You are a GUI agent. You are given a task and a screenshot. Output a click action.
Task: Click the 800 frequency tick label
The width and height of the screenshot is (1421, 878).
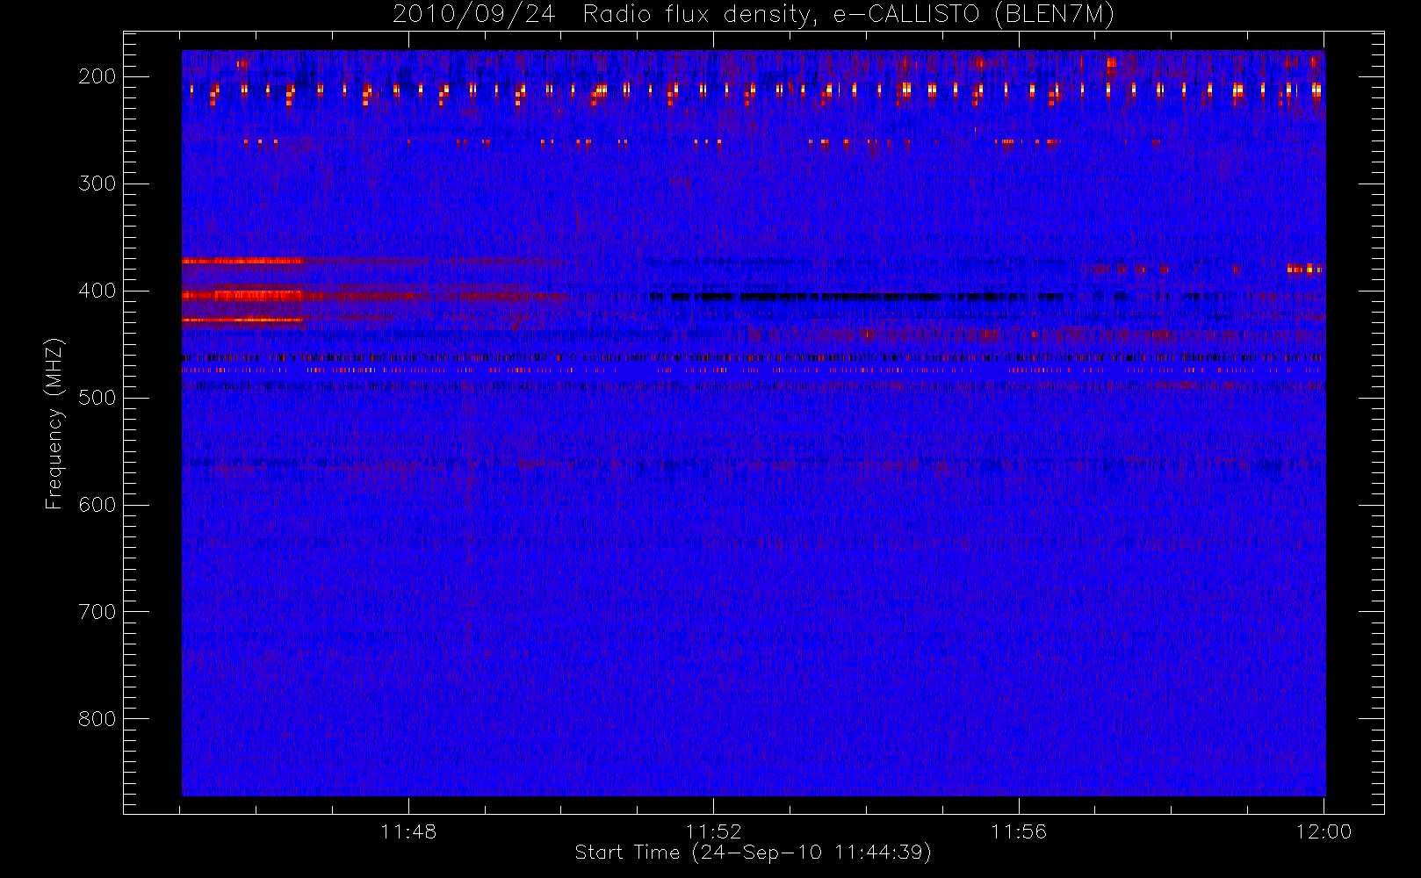click(x=97, y=719)
